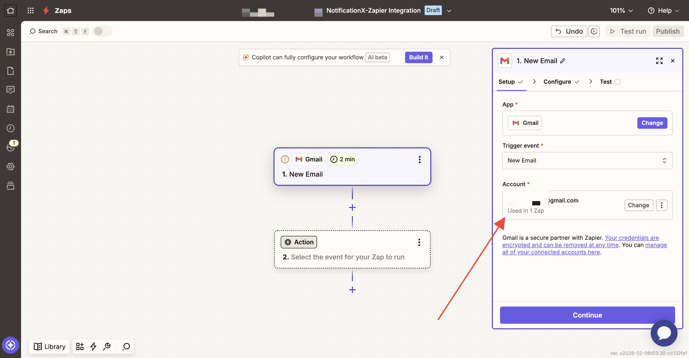Open the Tables calendar icon in sidebar
This screenshot has width=689, height=358.
click(x=10, y=109)
